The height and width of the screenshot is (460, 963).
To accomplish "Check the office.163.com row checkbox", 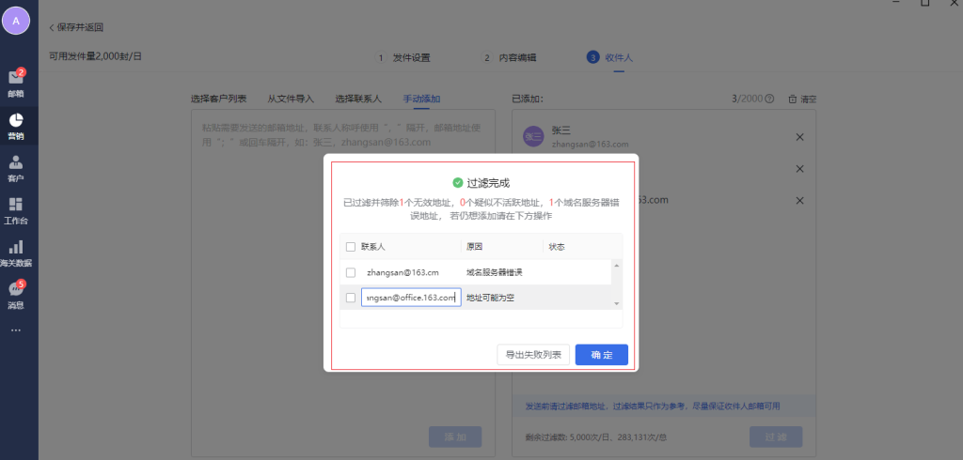I will 351,298.
